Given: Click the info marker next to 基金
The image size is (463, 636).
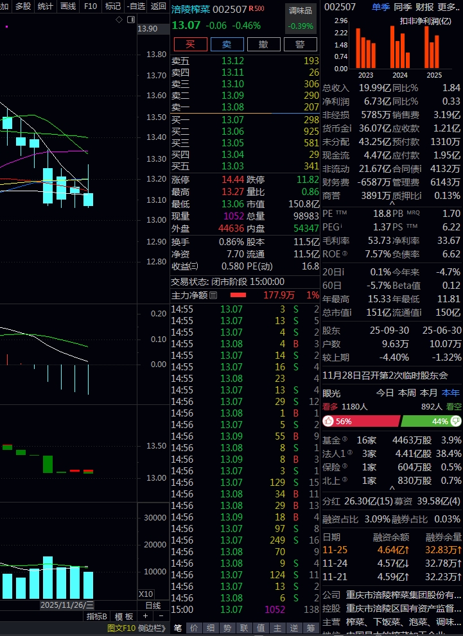Looking at the screenshot, I should 345,439.
